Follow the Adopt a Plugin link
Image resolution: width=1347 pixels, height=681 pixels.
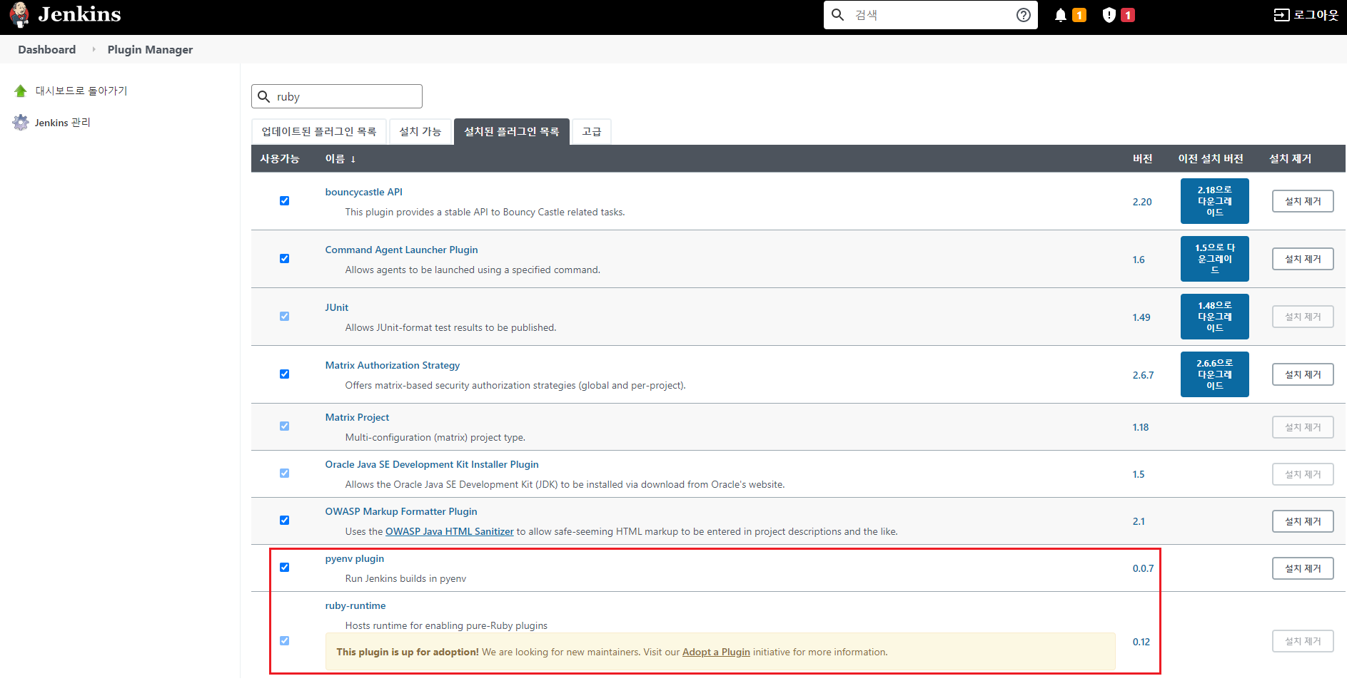coord(716,652)
